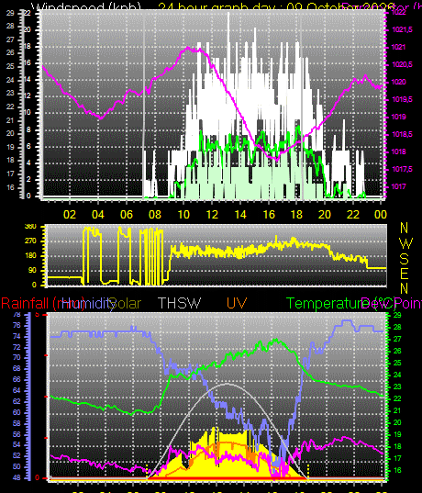The width and height of the screenshot is (422, 493).
Task: Click the blue 54 humidity axis value
Action: pyautogui.click(x=17, y=445)
